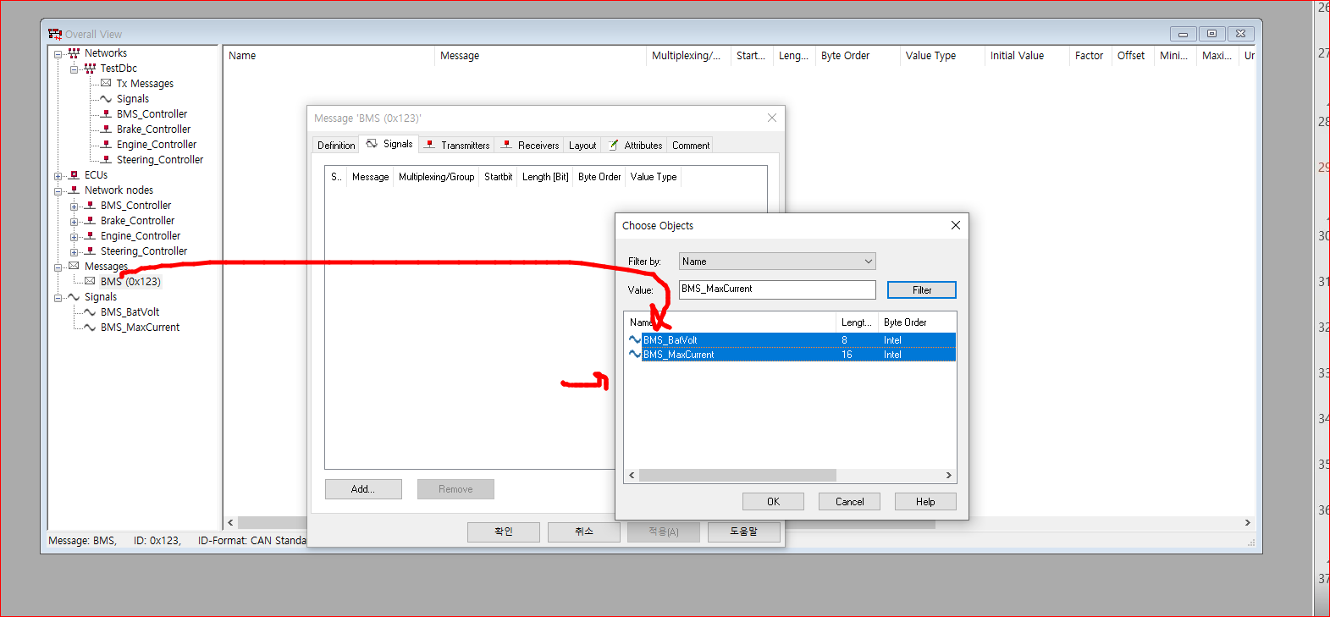Click the Engine_Controller node icon under TestDbc
The height and width of the screenshot is (617, 1330).
coord(106,144)
